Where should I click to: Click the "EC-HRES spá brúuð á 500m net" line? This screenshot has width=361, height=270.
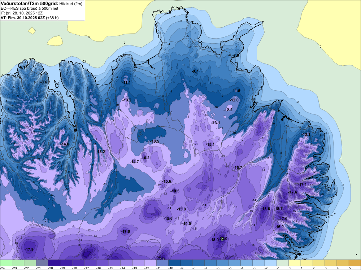coord(30,9)
